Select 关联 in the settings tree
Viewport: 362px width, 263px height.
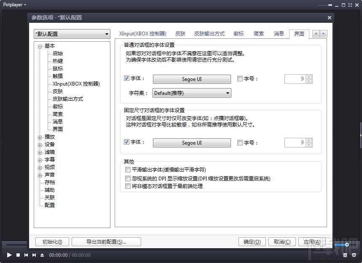(x=50, y=198)
